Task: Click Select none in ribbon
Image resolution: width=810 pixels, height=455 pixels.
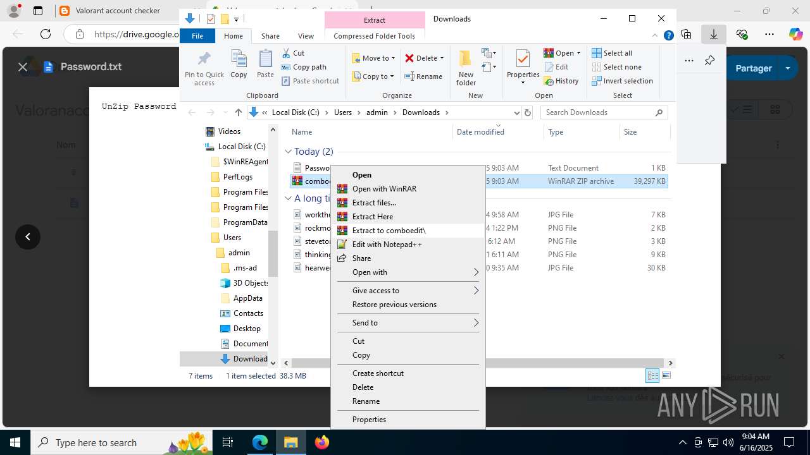Action: pos(617,67)
